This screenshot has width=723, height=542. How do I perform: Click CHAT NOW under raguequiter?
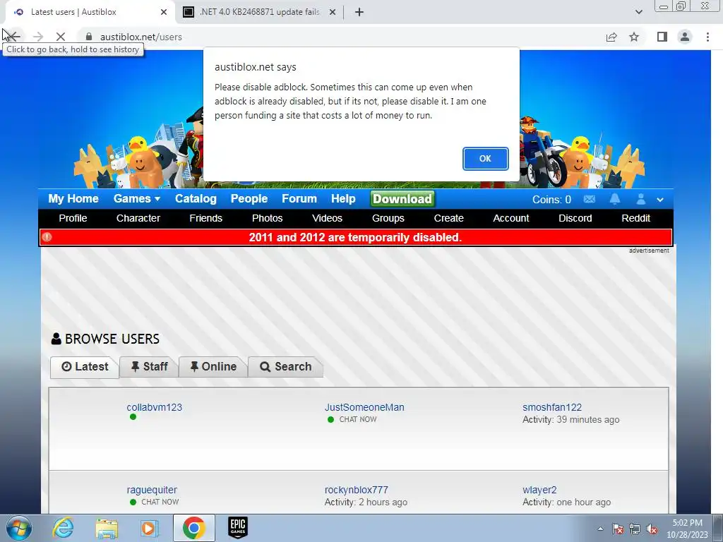tap(160, 502)
